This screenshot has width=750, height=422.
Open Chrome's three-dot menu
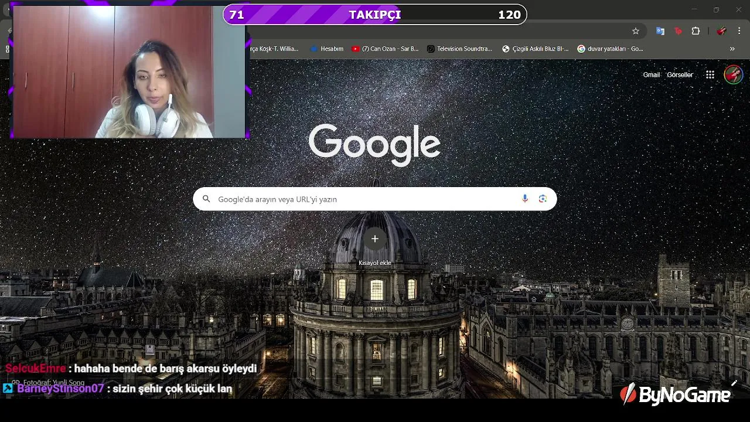(x=739, y=31)
